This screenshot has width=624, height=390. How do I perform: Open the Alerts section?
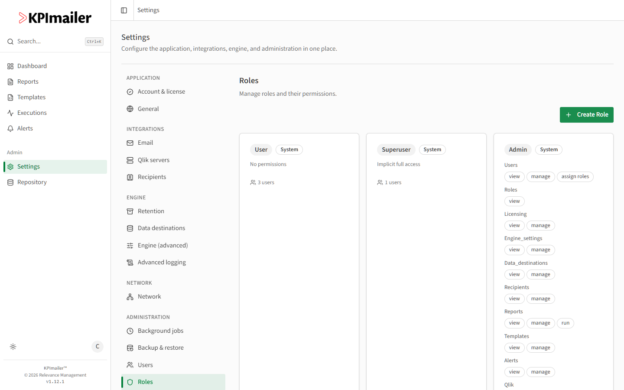click(55, 129)
